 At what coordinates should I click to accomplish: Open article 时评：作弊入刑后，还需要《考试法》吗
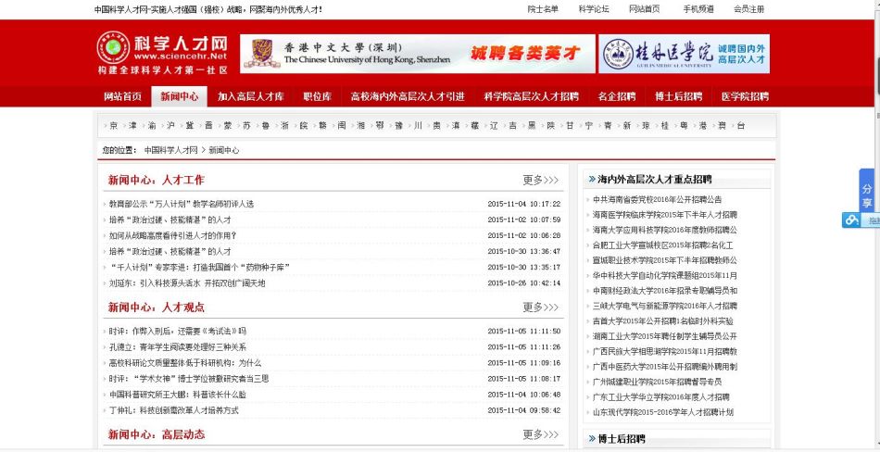point(177,332)
